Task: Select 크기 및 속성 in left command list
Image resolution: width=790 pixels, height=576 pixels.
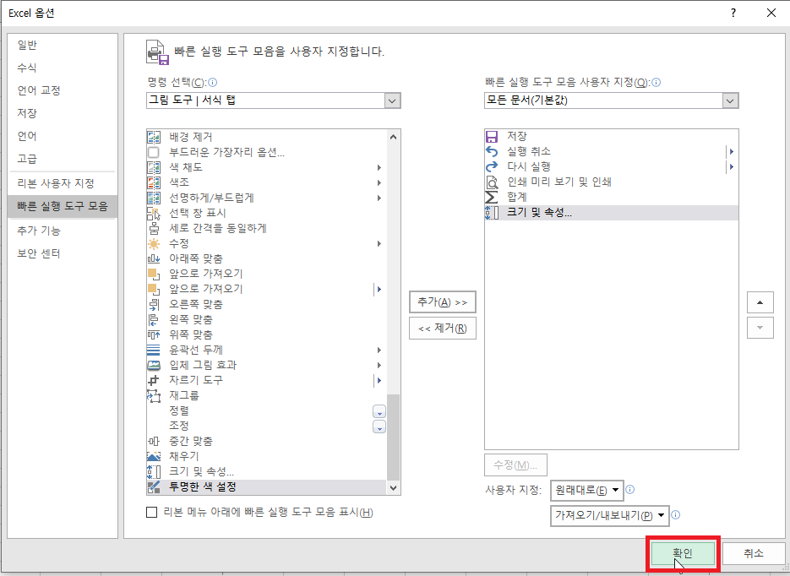Action: coord(267,472)
